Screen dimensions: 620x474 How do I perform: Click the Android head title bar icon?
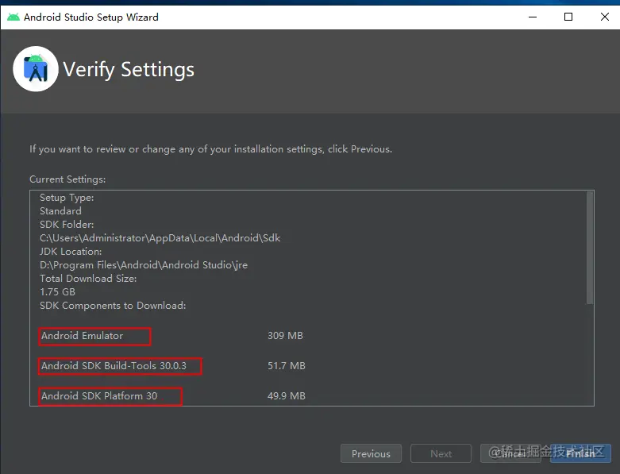(x=13, y=17)
